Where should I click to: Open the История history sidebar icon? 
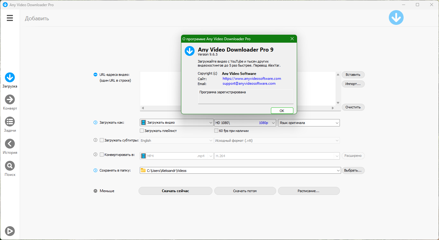click(10, 144)
